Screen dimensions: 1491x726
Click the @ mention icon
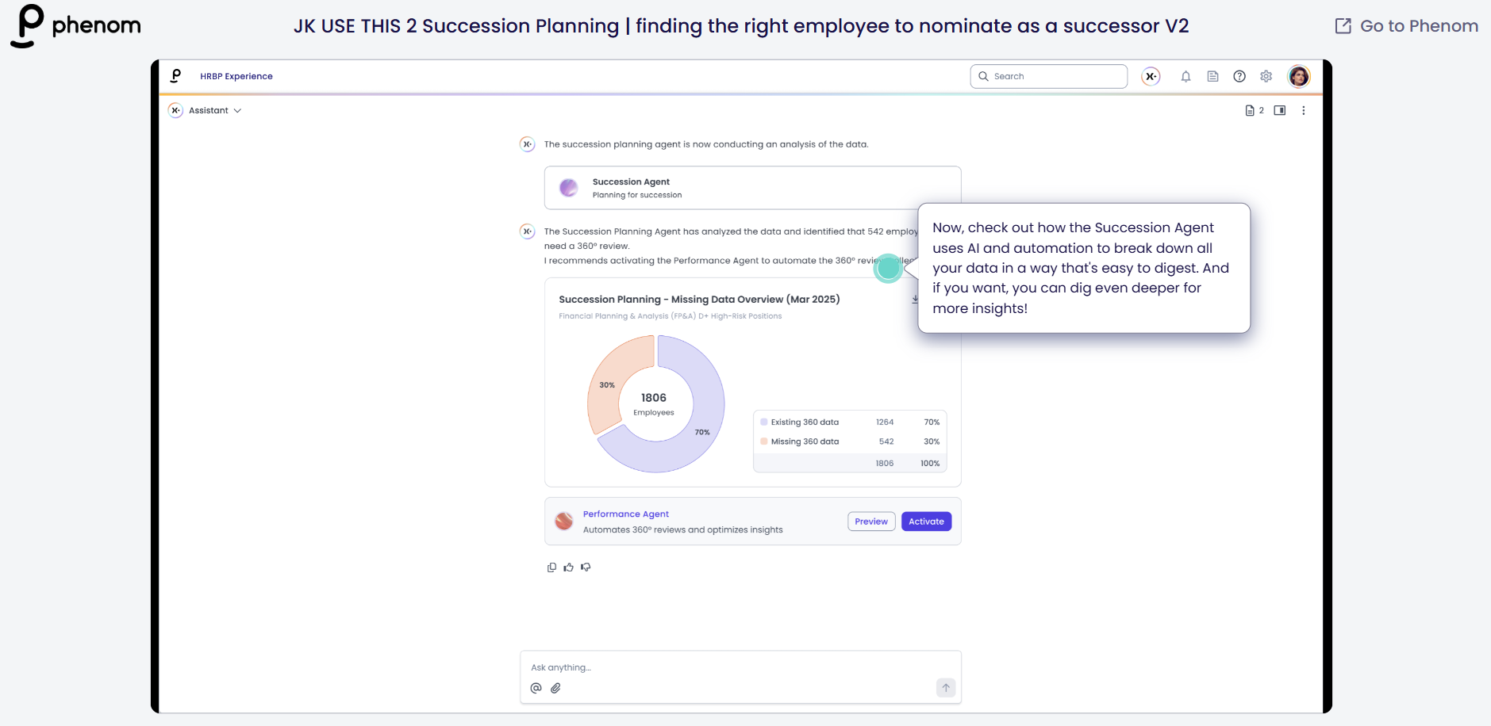click(x=536, y=688)
